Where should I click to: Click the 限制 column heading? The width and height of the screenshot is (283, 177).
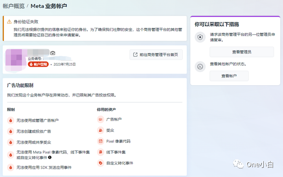[11, 109]
